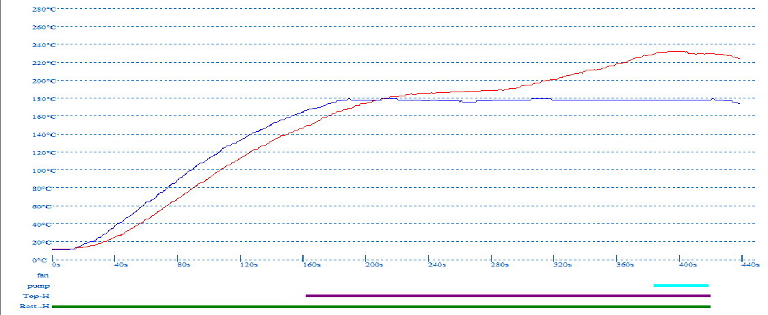Viewport: 768px width, 315px height.
Task: Click the purple Top-H heater bar
Action: [x=507, y=296]
